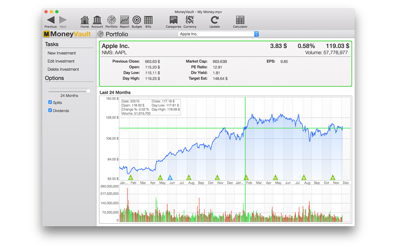Click the 0.58% change value

pyautogui.click(x=306, y=46)
